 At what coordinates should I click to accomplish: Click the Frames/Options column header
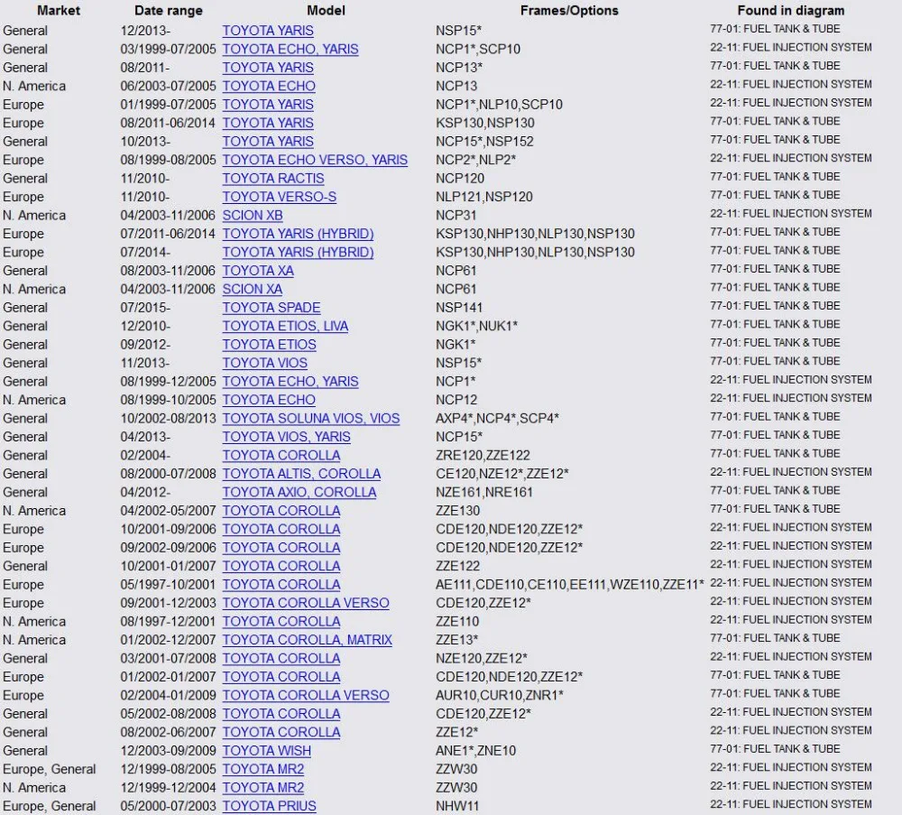point(569,10)
